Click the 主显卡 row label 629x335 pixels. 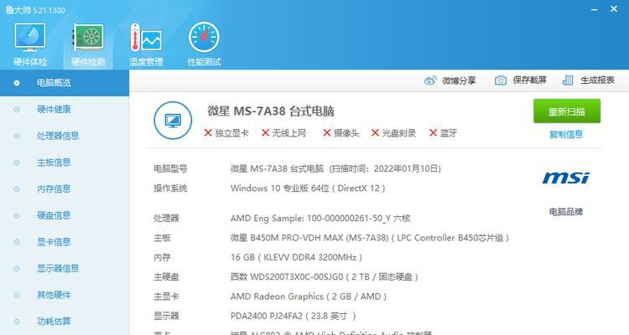point(167,296)
